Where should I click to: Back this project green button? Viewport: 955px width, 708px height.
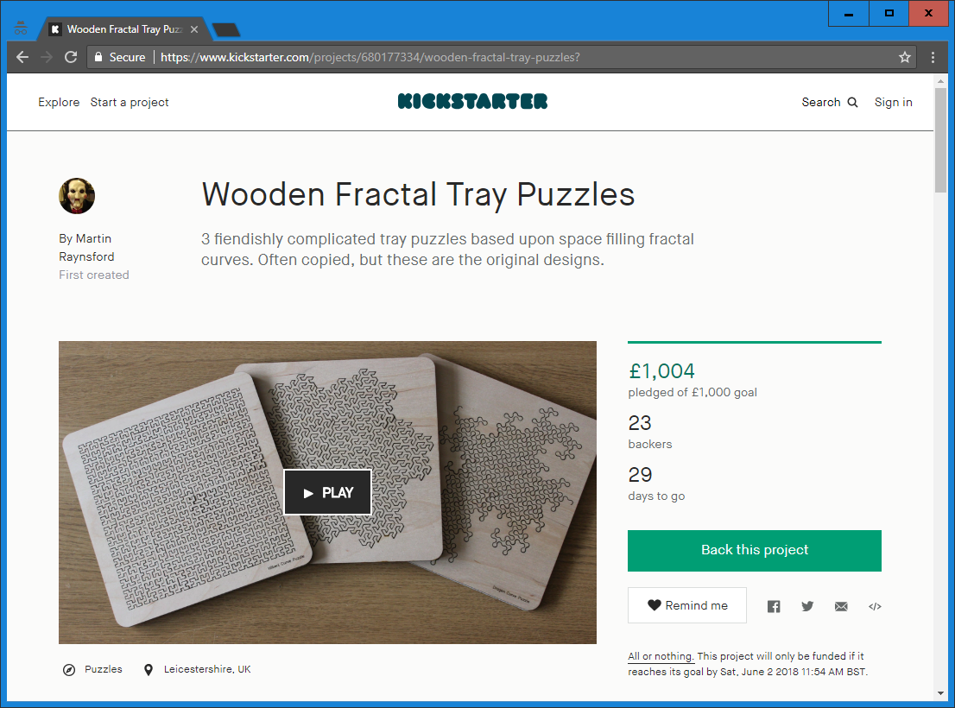point(755,550)
